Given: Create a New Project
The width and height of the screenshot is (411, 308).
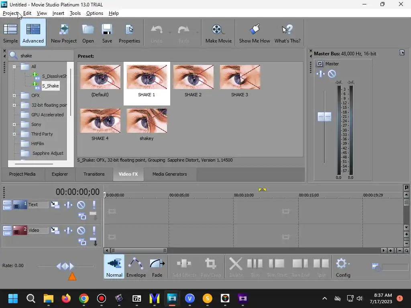Looking at the screenshot, I should [64, 33].
